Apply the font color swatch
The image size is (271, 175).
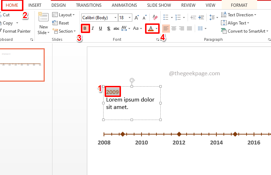pyautogui.click(x=151, y=28)
